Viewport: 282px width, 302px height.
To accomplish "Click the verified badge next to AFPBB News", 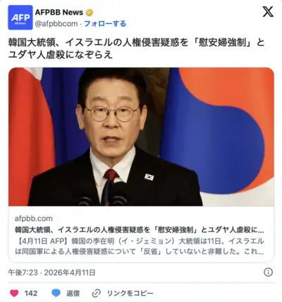I will pyautogui.click(x=90, y=13).
